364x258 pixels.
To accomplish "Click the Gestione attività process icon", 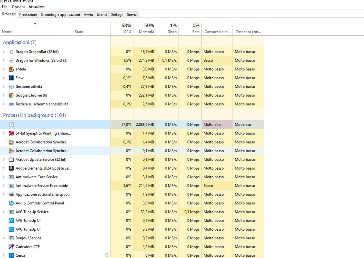I will coord(11,87).
